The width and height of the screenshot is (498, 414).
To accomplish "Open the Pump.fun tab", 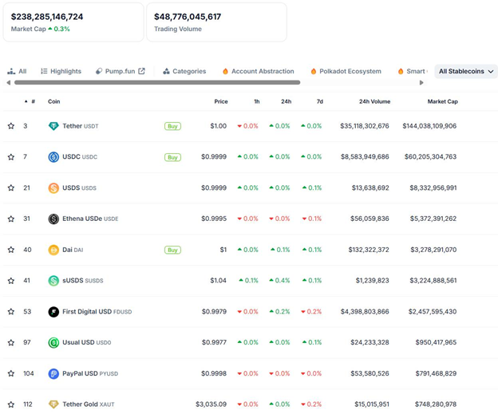I will [x=120, y=71].
